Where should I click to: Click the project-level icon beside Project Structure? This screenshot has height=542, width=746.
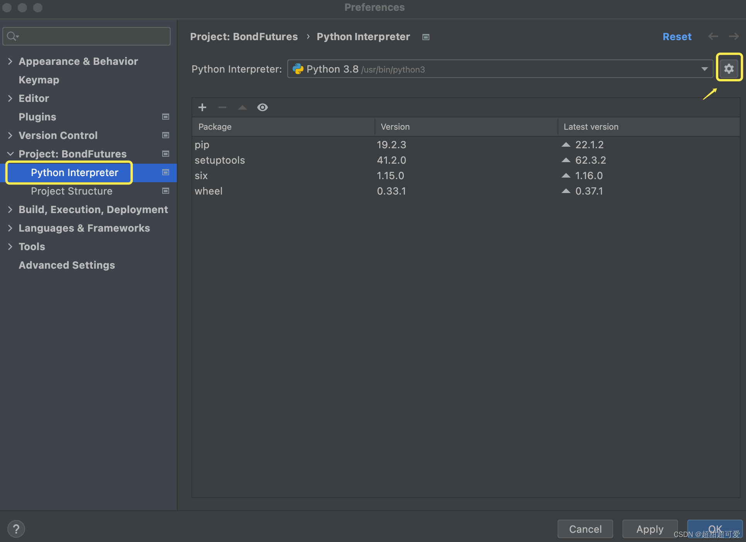click(x=166, y=191)
